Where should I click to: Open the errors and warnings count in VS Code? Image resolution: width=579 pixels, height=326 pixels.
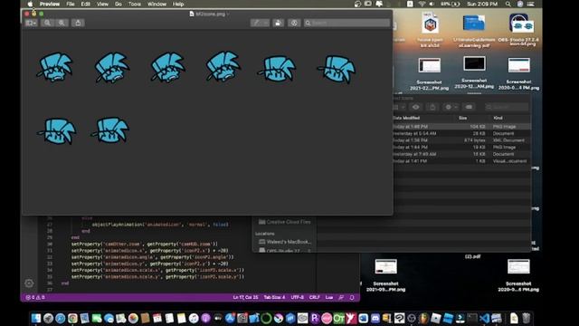(35, 297)
